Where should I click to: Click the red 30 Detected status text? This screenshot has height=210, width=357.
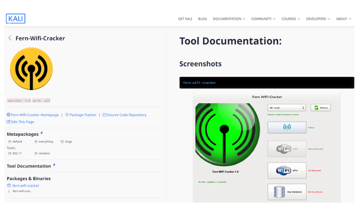pyautogui.click(x=314, y=171)
